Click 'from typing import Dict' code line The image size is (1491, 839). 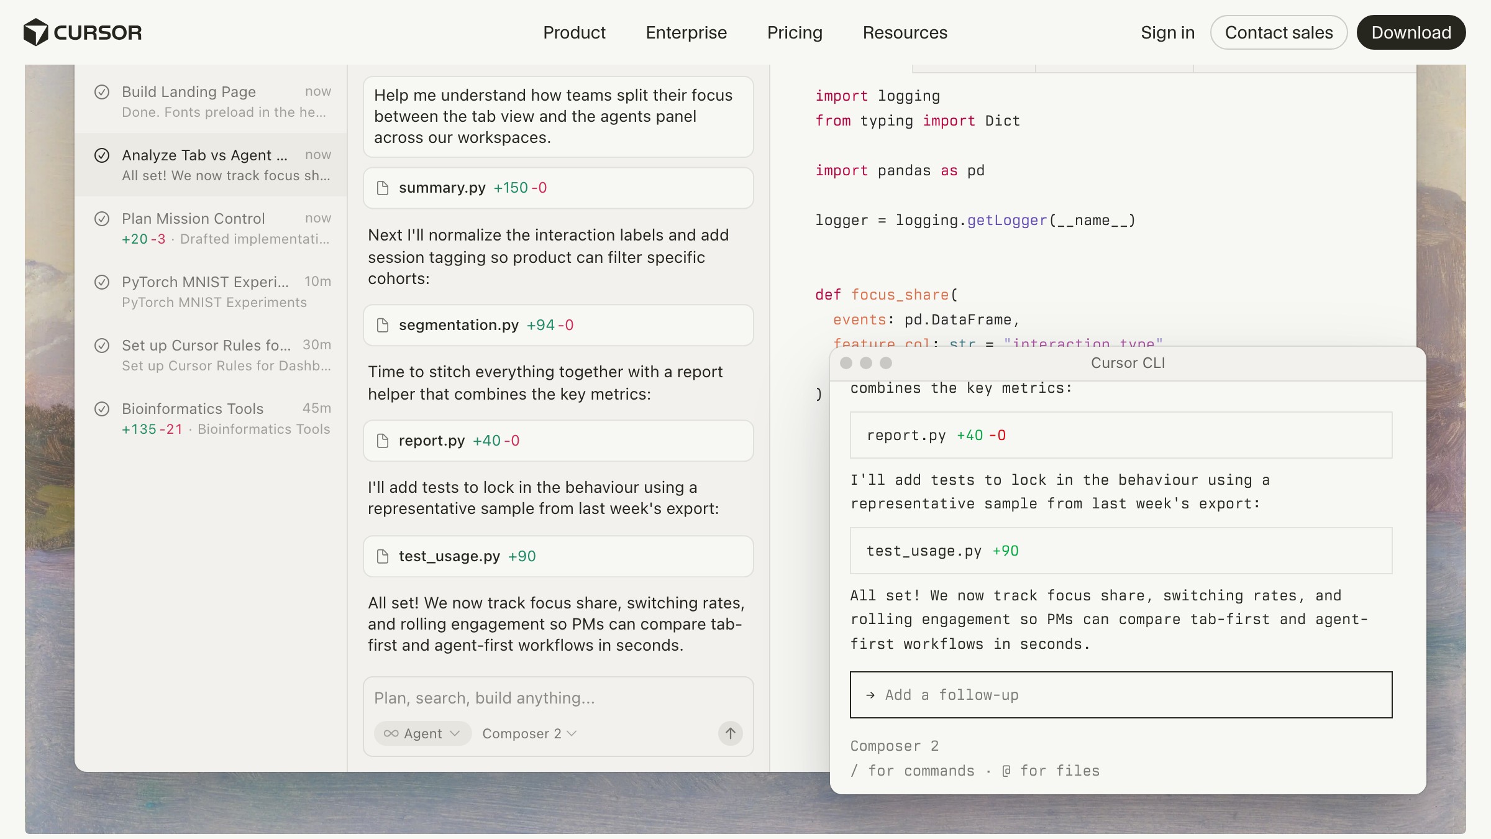pos(918,121)
